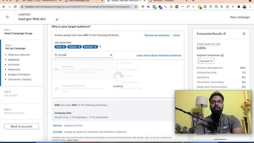Add another job seniority with plus icon
254x143 pixels.
pos(100,47)
